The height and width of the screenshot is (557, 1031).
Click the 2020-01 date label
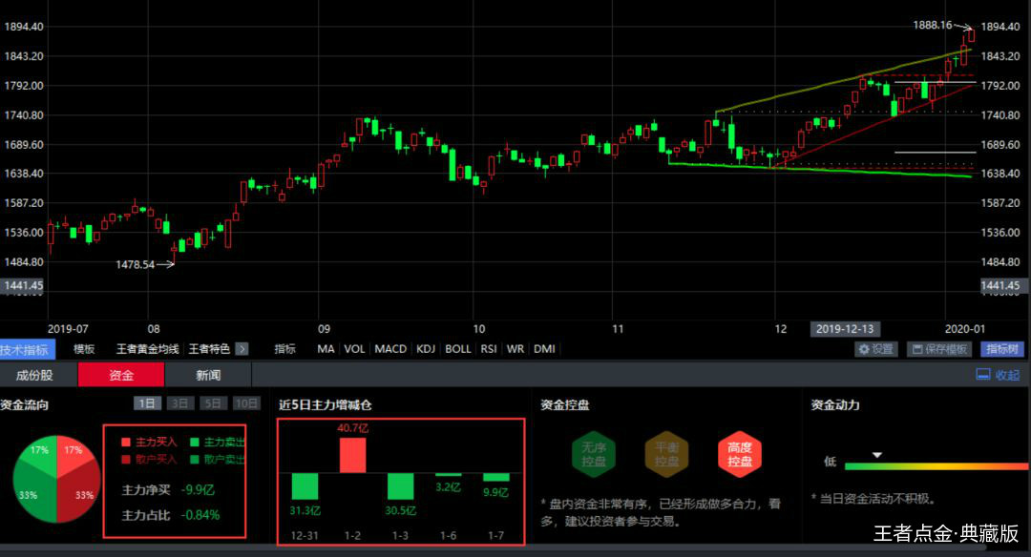pyautogui.click(x=964, y=329)
